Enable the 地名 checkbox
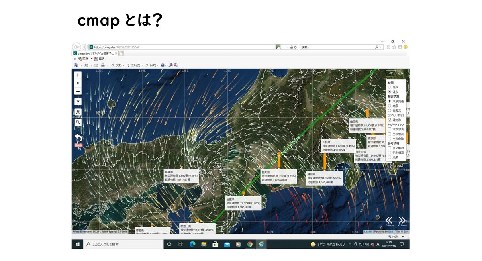Image resolution: width=482 pixels, height=261 pixels. (390, 157)
